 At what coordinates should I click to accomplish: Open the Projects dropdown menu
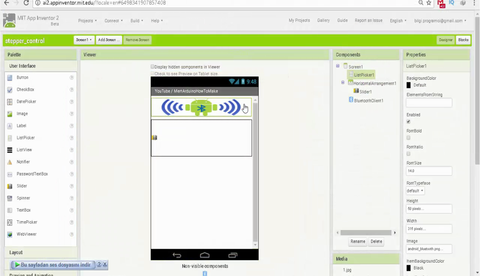[87, 21]
